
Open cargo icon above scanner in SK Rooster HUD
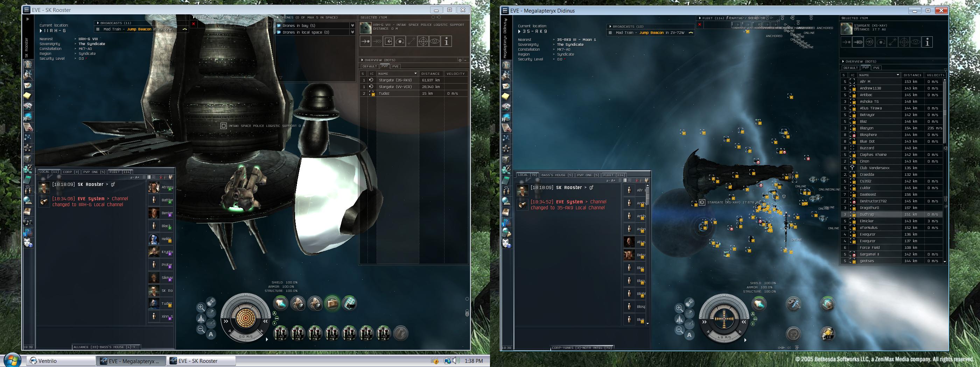(211, 302)
